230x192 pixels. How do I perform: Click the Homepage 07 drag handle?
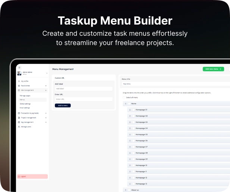pyautogui.click(x=130, y=147)
